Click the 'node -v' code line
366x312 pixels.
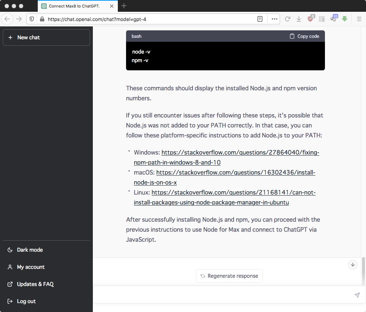141,51
